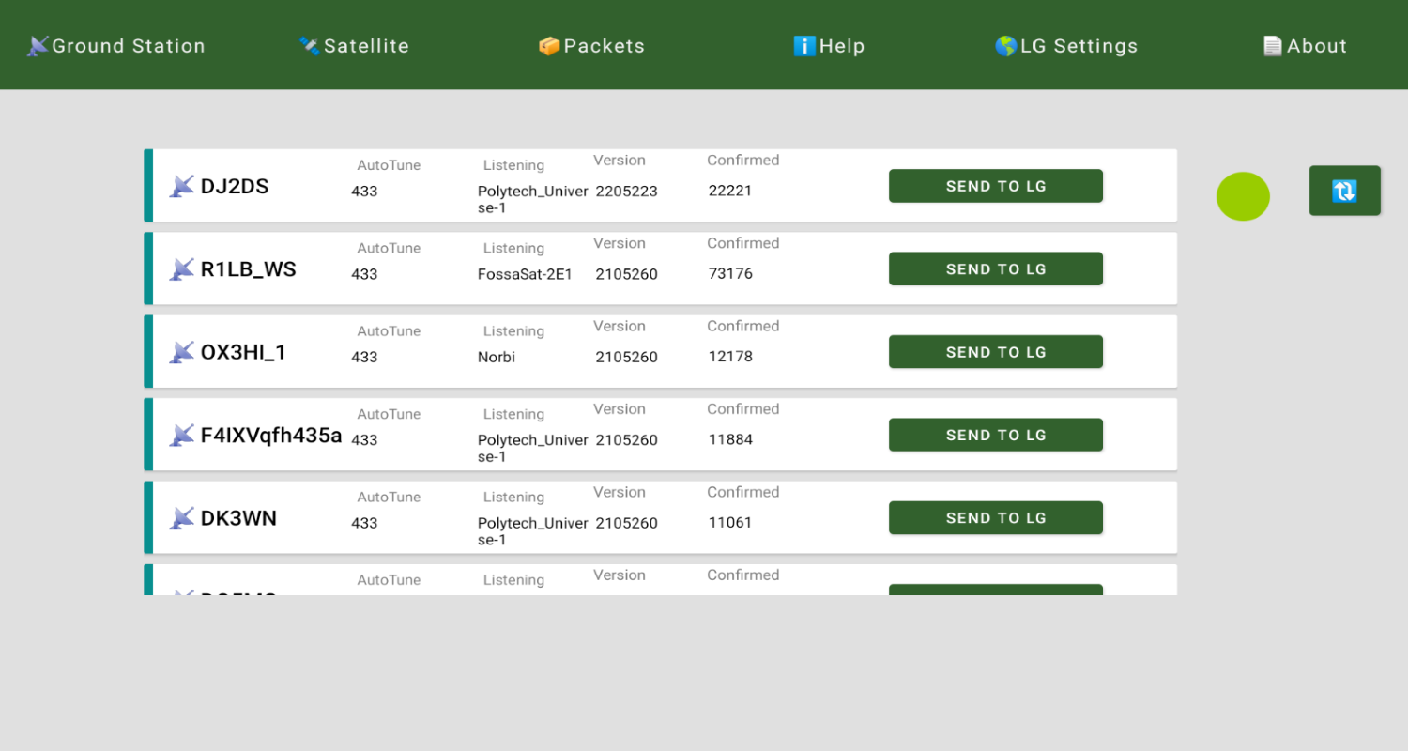Send R1LB_WS station to LG
Image resolution: width=1408 pixels, height=751 pixels.
coord(996,268)
